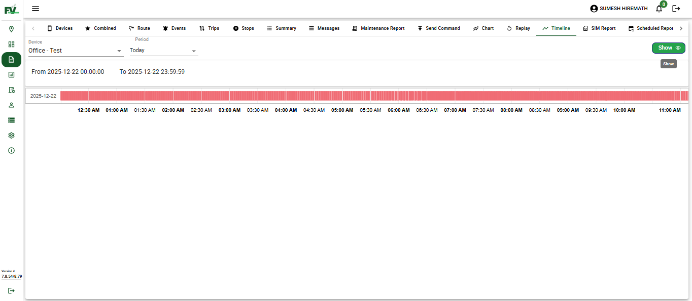Viewport: 692px width, 301px height.
Task: Select the reports document icon in sidebar
Action: [11, 60]
